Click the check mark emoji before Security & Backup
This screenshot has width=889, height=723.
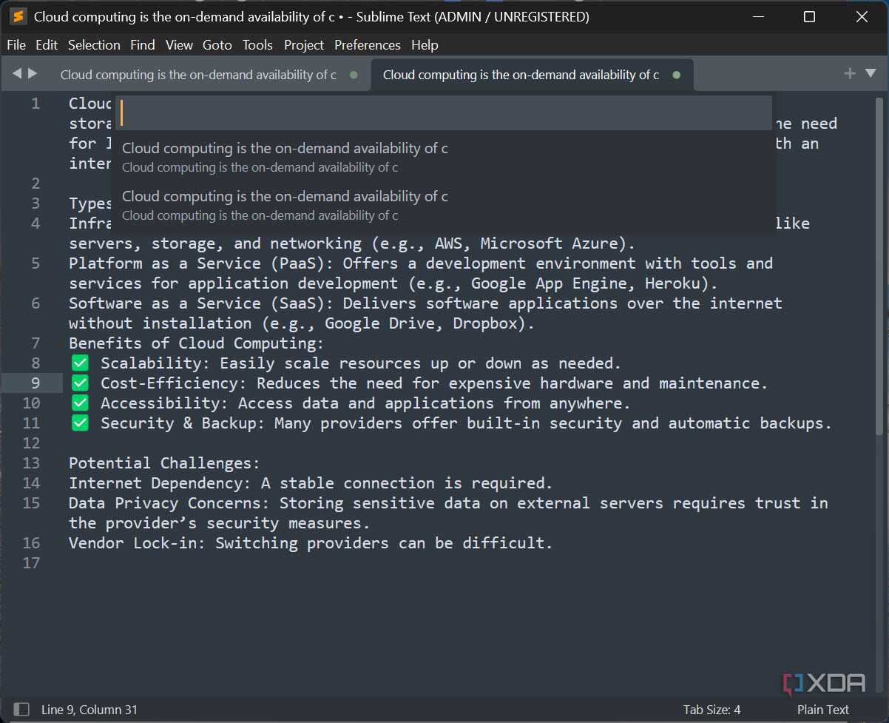pos(80,423)
